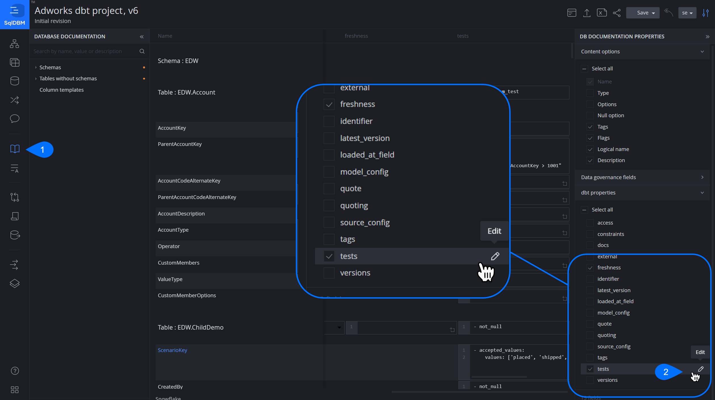Select the database icon in left sidebar

(15, 81)
